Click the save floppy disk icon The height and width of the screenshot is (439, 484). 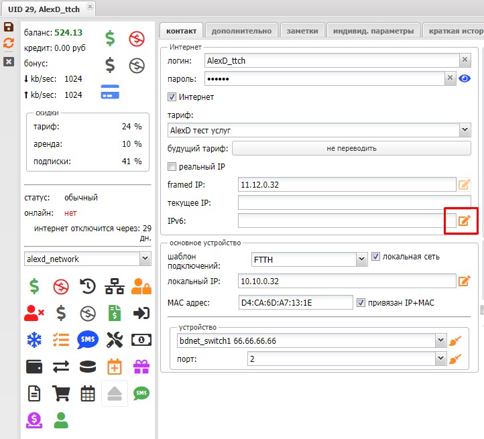coord(9,27)
